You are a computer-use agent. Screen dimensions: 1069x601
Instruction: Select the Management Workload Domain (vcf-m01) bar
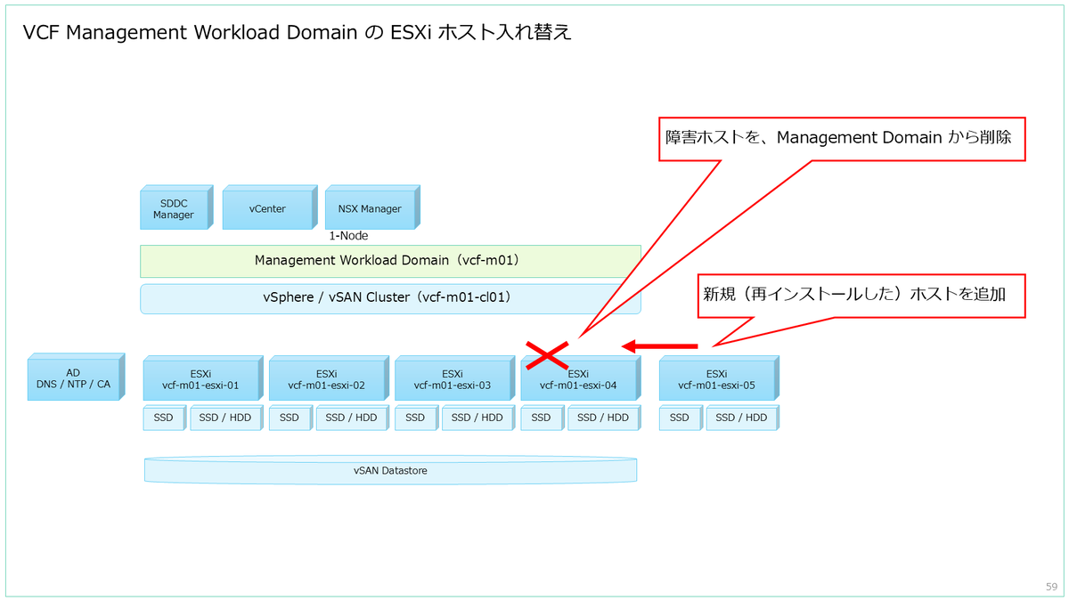pos(390,261)
